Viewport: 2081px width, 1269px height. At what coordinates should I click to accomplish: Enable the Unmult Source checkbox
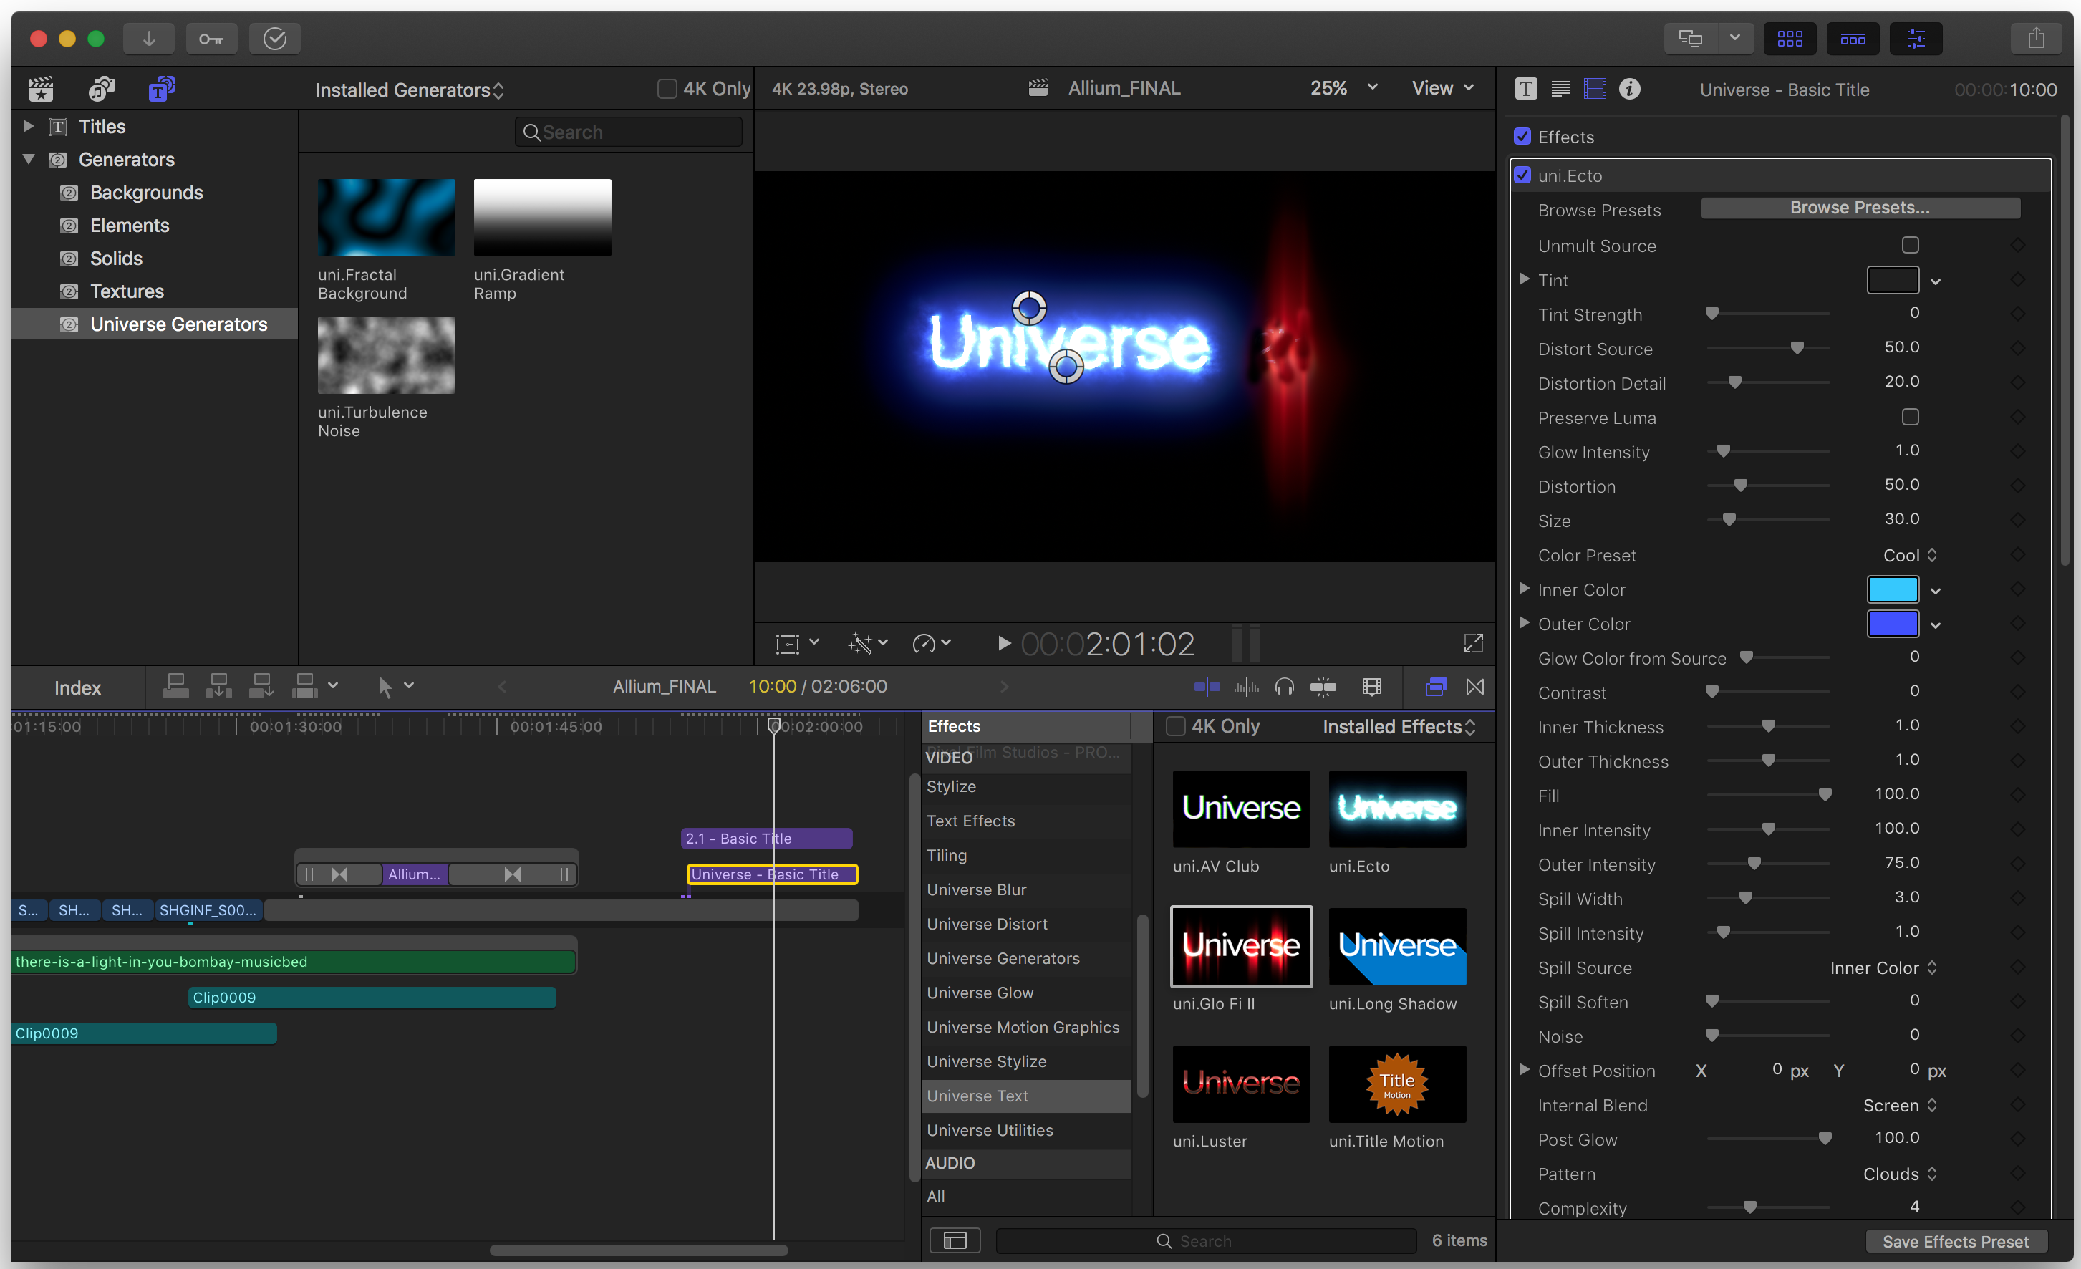click(x=1910, y=245)
